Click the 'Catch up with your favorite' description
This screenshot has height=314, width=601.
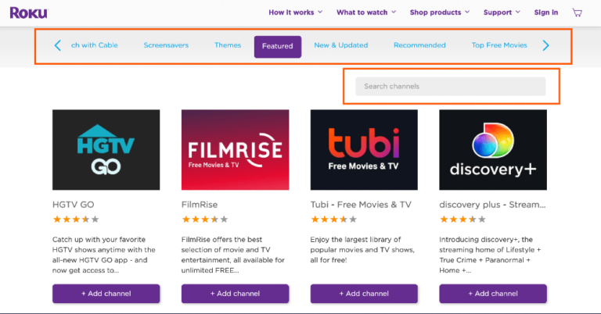(104, 255)
